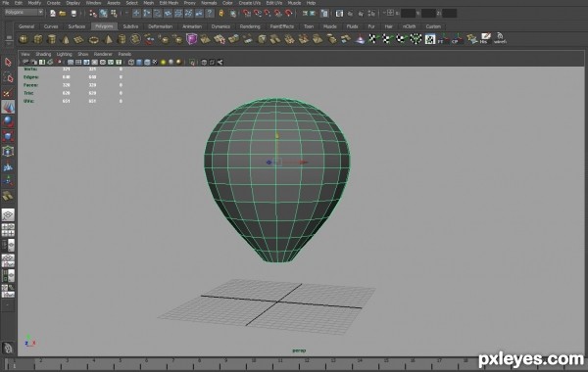Toggle yellow use-all-lights sphere icon

163,63
